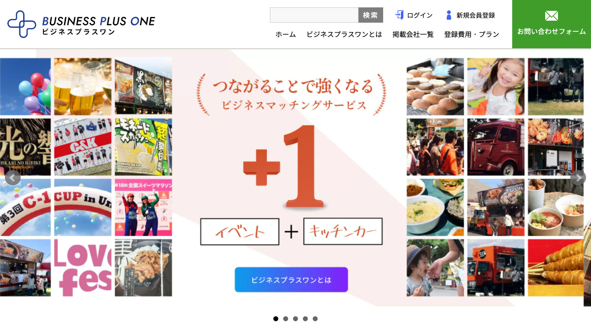Click the red food truck photo
This screenshot has height=335, width=591.
[496, 147]
